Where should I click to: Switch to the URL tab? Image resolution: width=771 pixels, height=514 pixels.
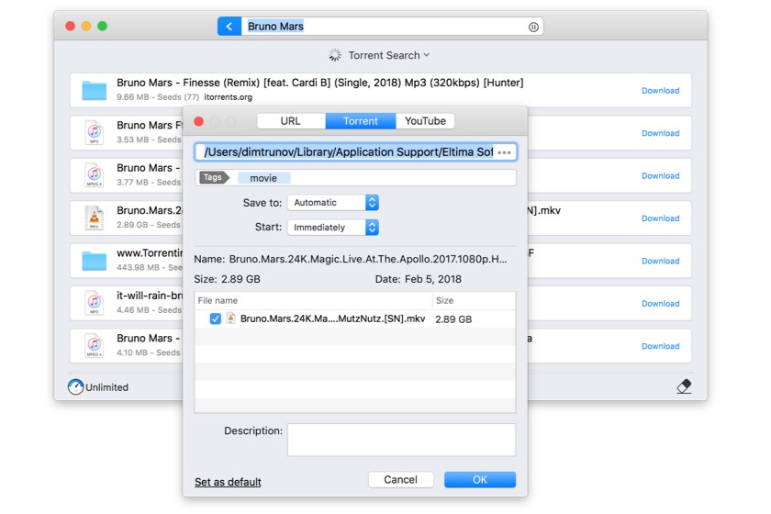[x=290, y=121]
